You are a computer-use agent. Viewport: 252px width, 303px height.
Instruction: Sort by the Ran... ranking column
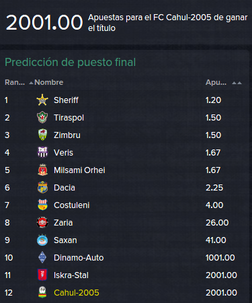point(15,82)
